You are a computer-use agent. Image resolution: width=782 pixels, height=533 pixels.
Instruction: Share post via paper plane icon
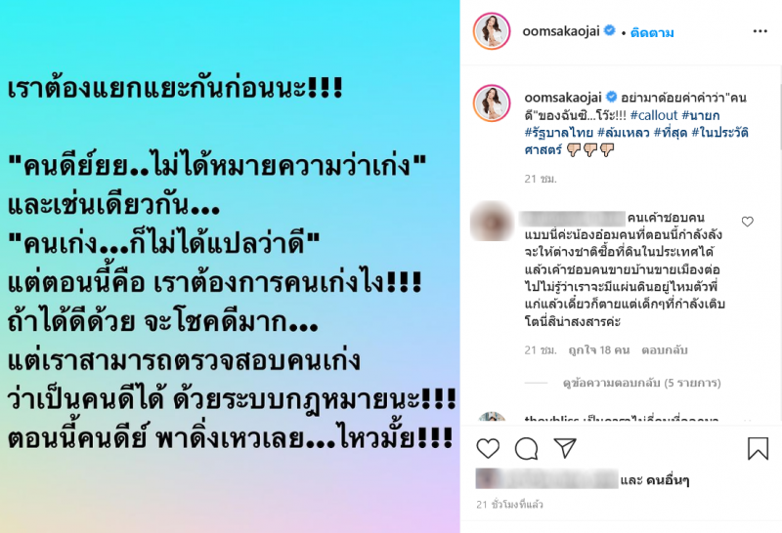tap(565, 448)
